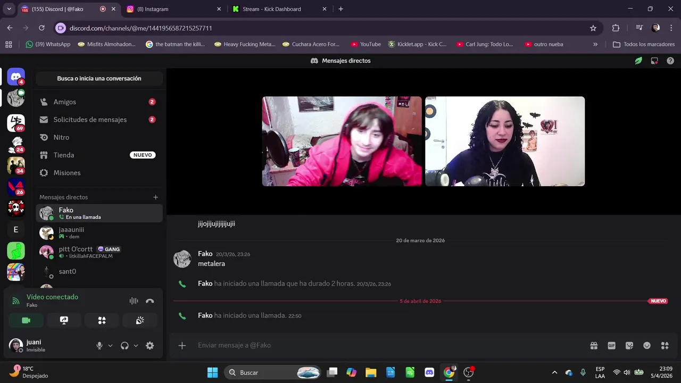Open Fako conversation
The image size is (681, 383).
point(99,213)
